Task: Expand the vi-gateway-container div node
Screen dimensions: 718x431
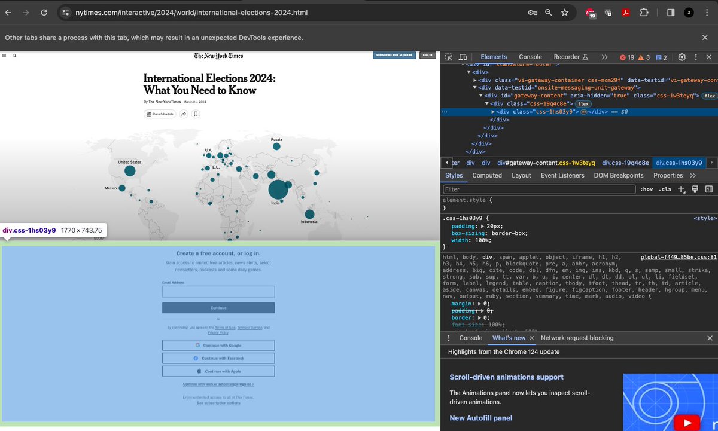Action: coord(475,80)
